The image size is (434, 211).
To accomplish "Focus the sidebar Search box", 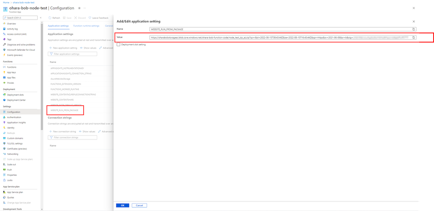I will [x=20, y=18].
